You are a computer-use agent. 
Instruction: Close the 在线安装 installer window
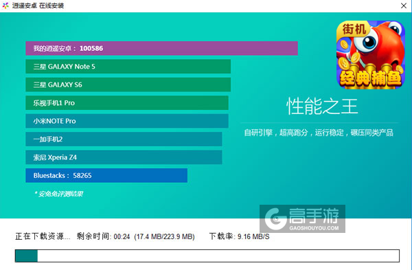(404, 5)
